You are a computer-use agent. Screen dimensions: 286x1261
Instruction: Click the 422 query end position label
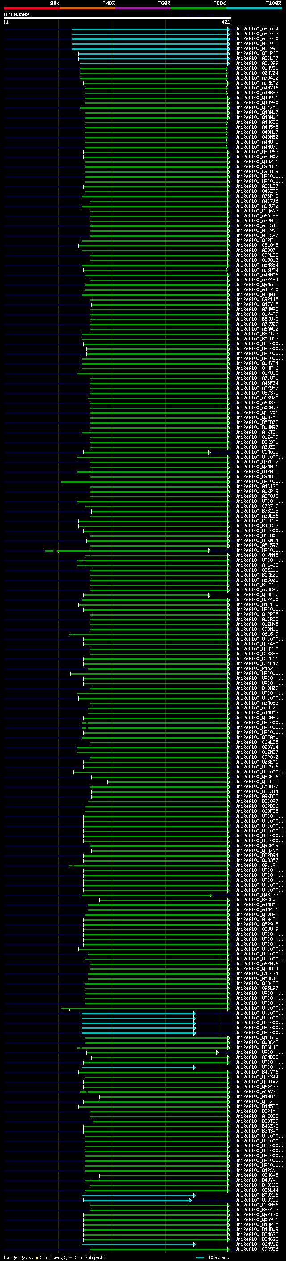coord(225,22)
